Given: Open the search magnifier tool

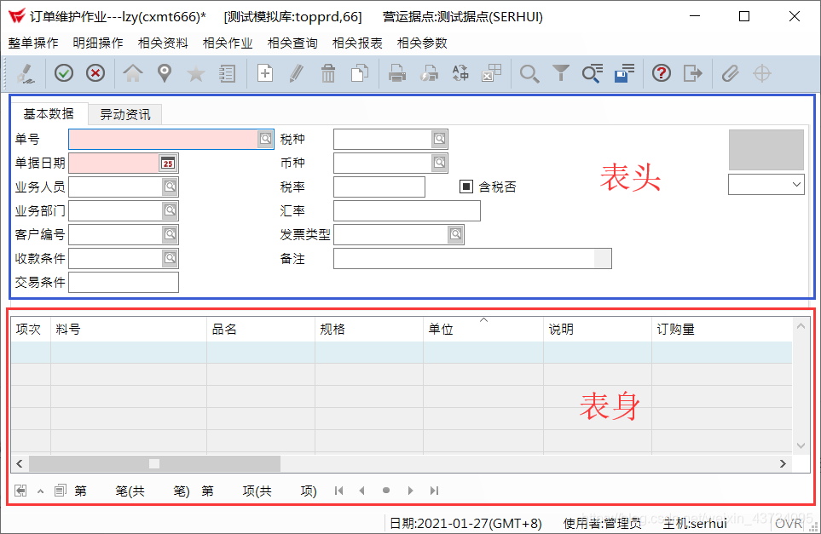Looking at the screenshot, I should click(x=529, y=73).
